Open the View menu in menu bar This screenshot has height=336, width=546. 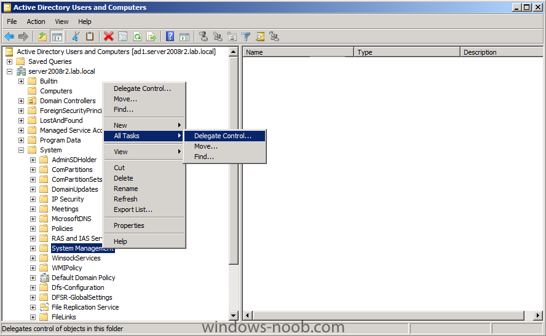coord(61,21)
